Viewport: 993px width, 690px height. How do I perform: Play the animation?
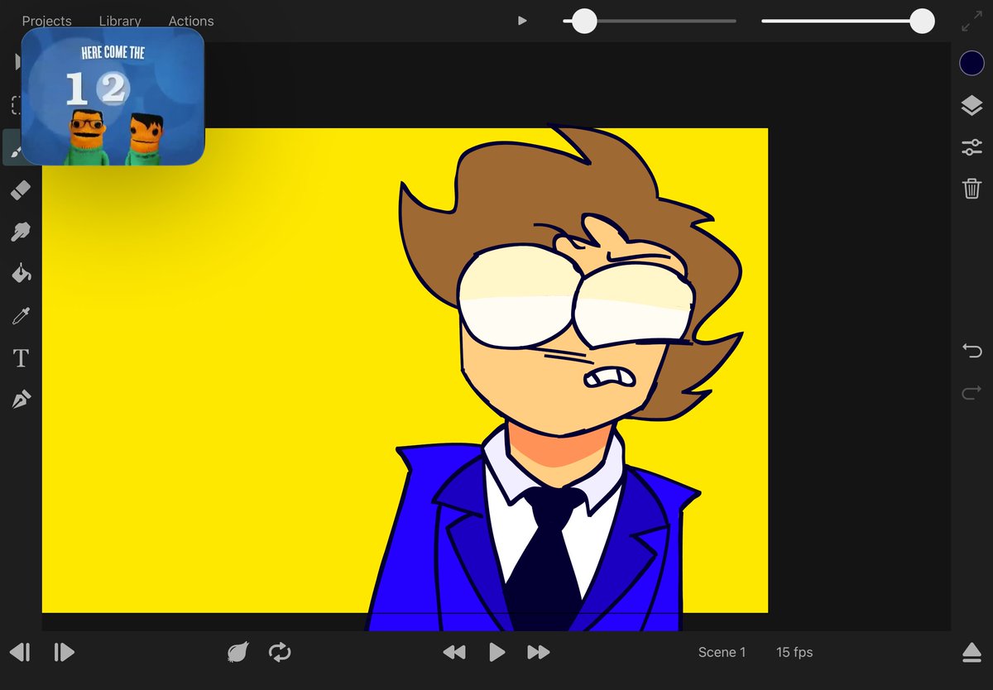tap(496, 652)
